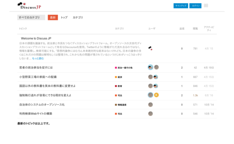
Task: Select the 最新 tab
Action: coord(53,17)
